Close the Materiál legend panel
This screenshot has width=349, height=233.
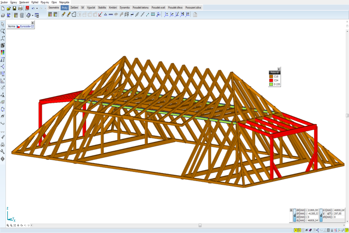pos(279,69)
